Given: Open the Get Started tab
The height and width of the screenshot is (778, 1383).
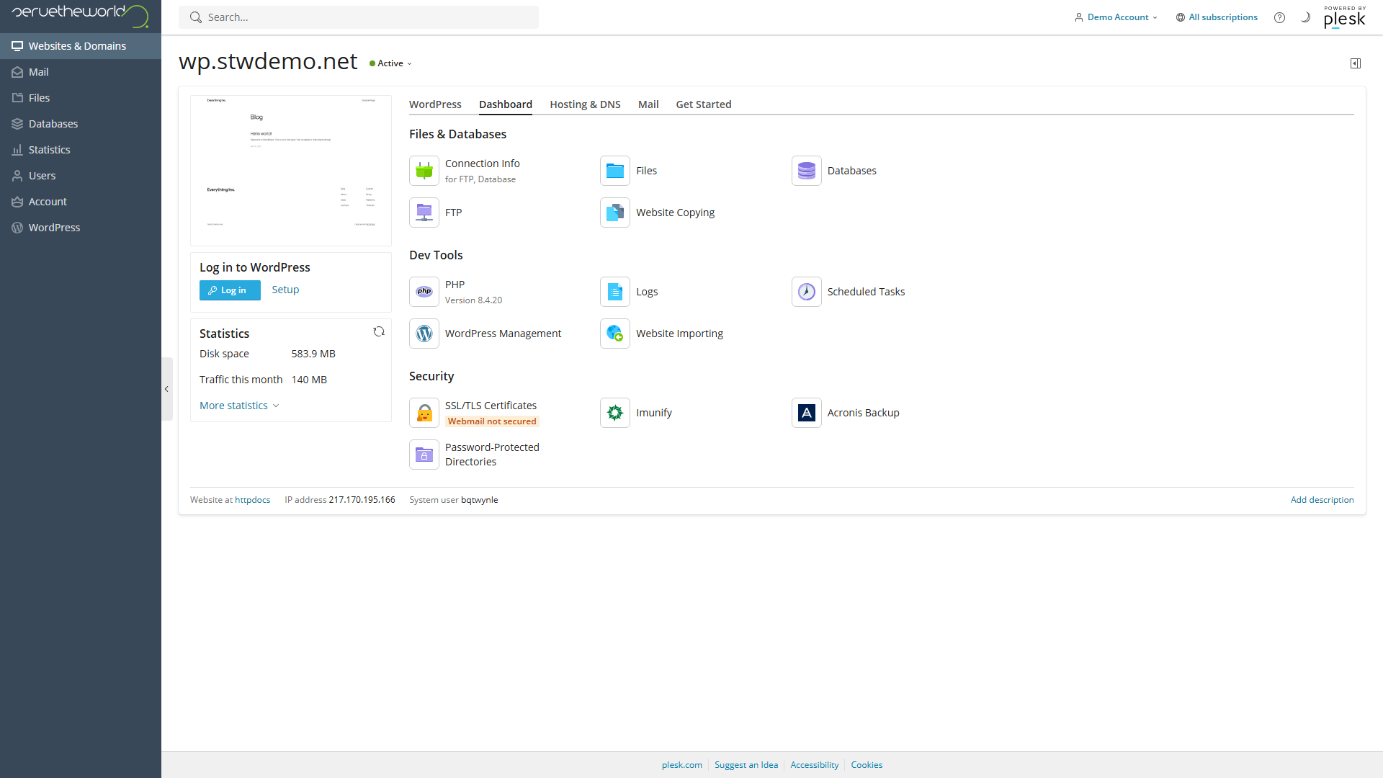Looking at the screenshot, I should coord(704,104).
